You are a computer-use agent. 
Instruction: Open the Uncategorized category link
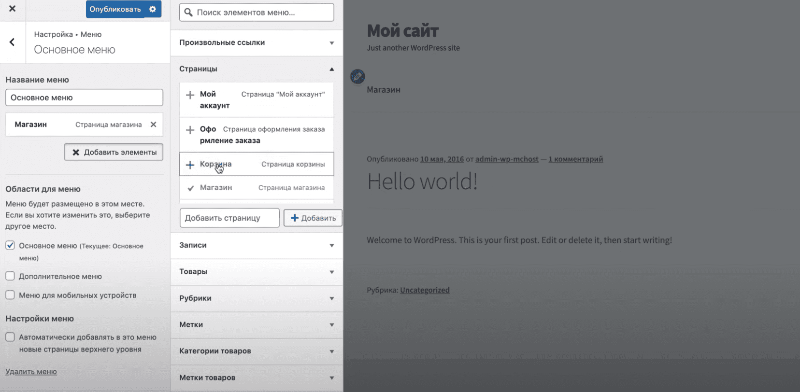(425, 290)
